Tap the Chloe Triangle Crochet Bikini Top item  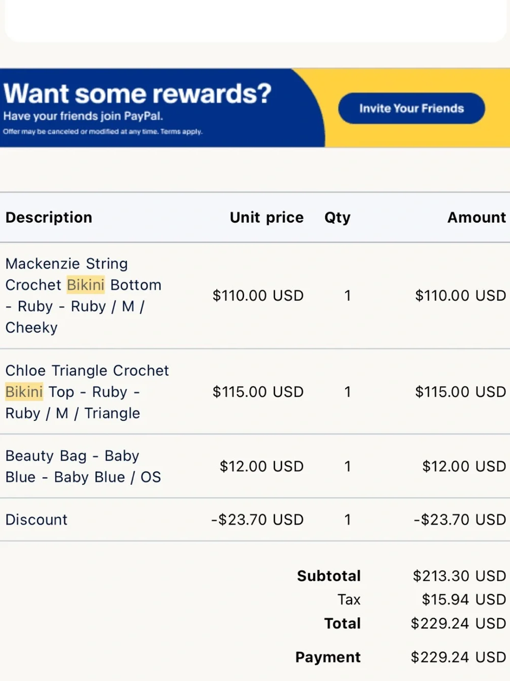[87, 392]
